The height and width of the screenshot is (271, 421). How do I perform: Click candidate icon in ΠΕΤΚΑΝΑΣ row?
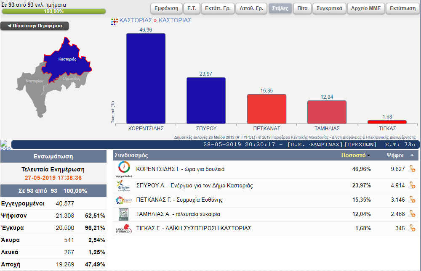click(411, 200)
